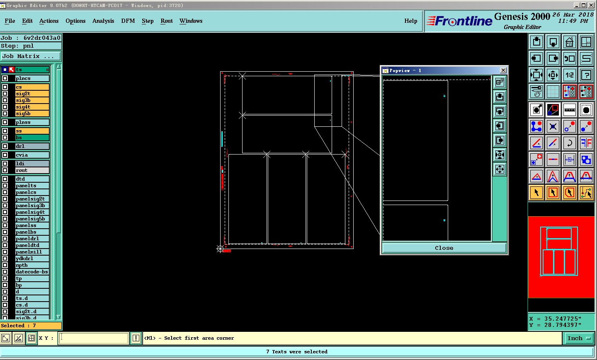
Task: Select the ss layer name
Action: pos(32,131)
